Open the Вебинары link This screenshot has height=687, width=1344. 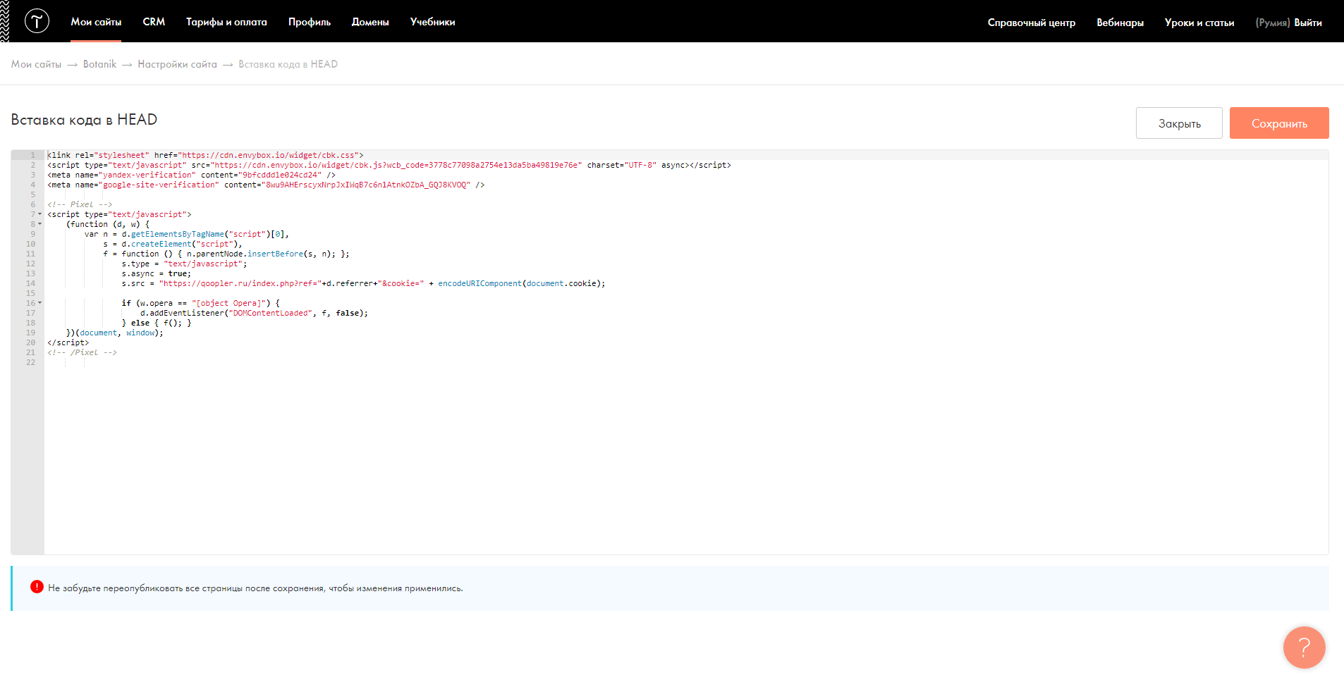(1120, 23)
